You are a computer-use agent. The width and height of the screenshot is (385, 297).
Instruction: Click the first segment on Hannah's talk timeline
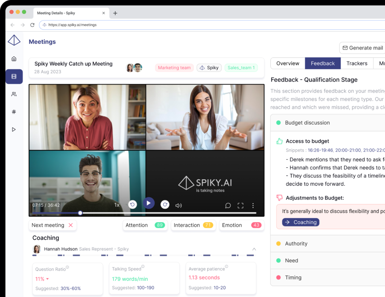pyautogui.click(x=35, y=255)
